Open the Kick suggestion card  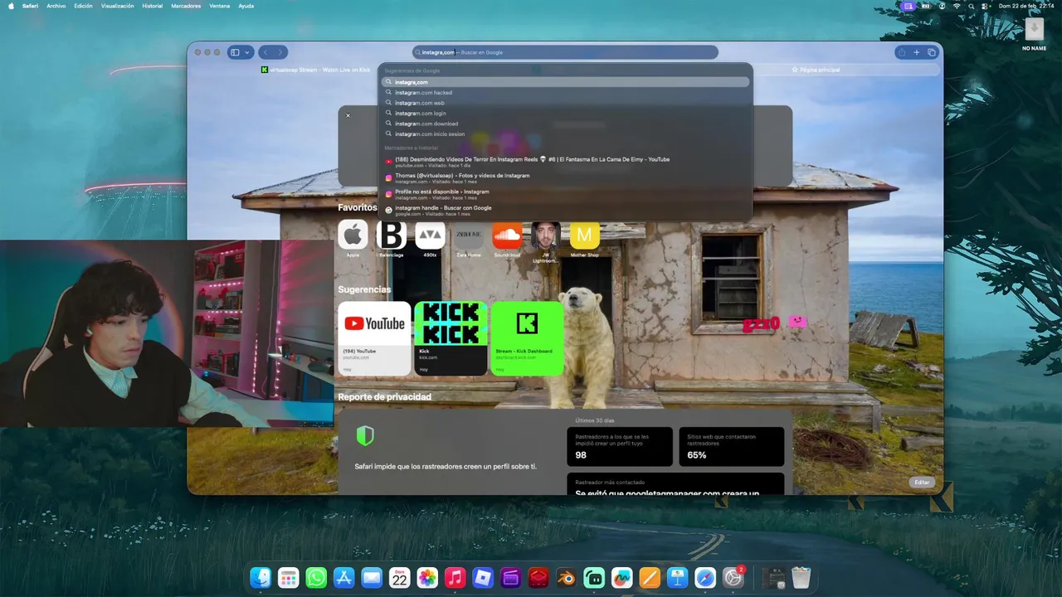[451, 338]
